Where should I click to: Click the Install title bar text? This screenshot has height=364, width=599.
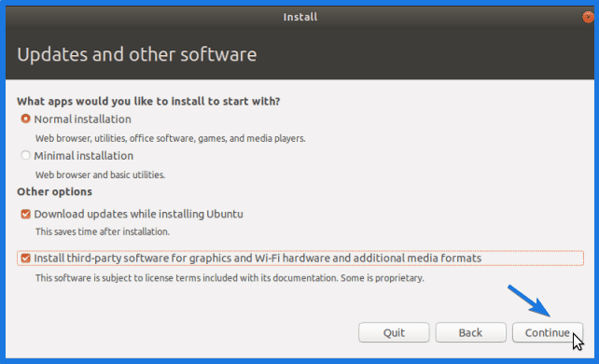(x=300, y=17)
